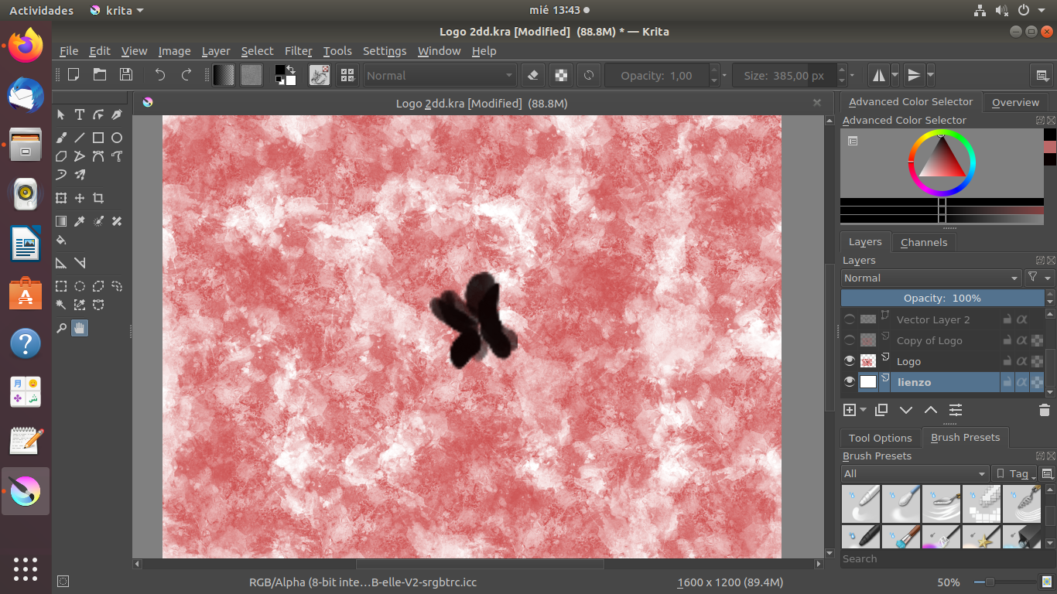Toggle eraser mode in the toolbar
Screen dimensions: 1057x594
click(532, 76)
